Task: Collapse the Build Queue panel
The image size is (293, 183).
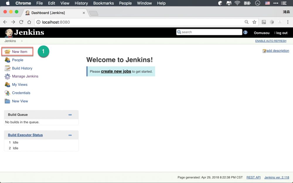Action: (x=70, y=115)
